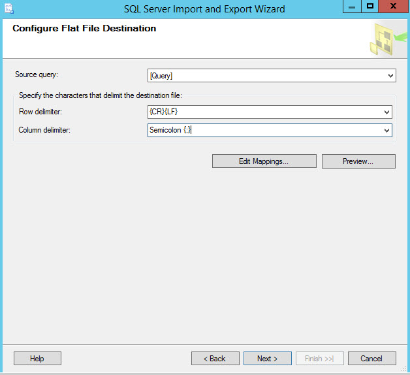Click the 'Specify the characters that delimit' text
This screenshot has height=375, width=410.
(x=101, y=95)
